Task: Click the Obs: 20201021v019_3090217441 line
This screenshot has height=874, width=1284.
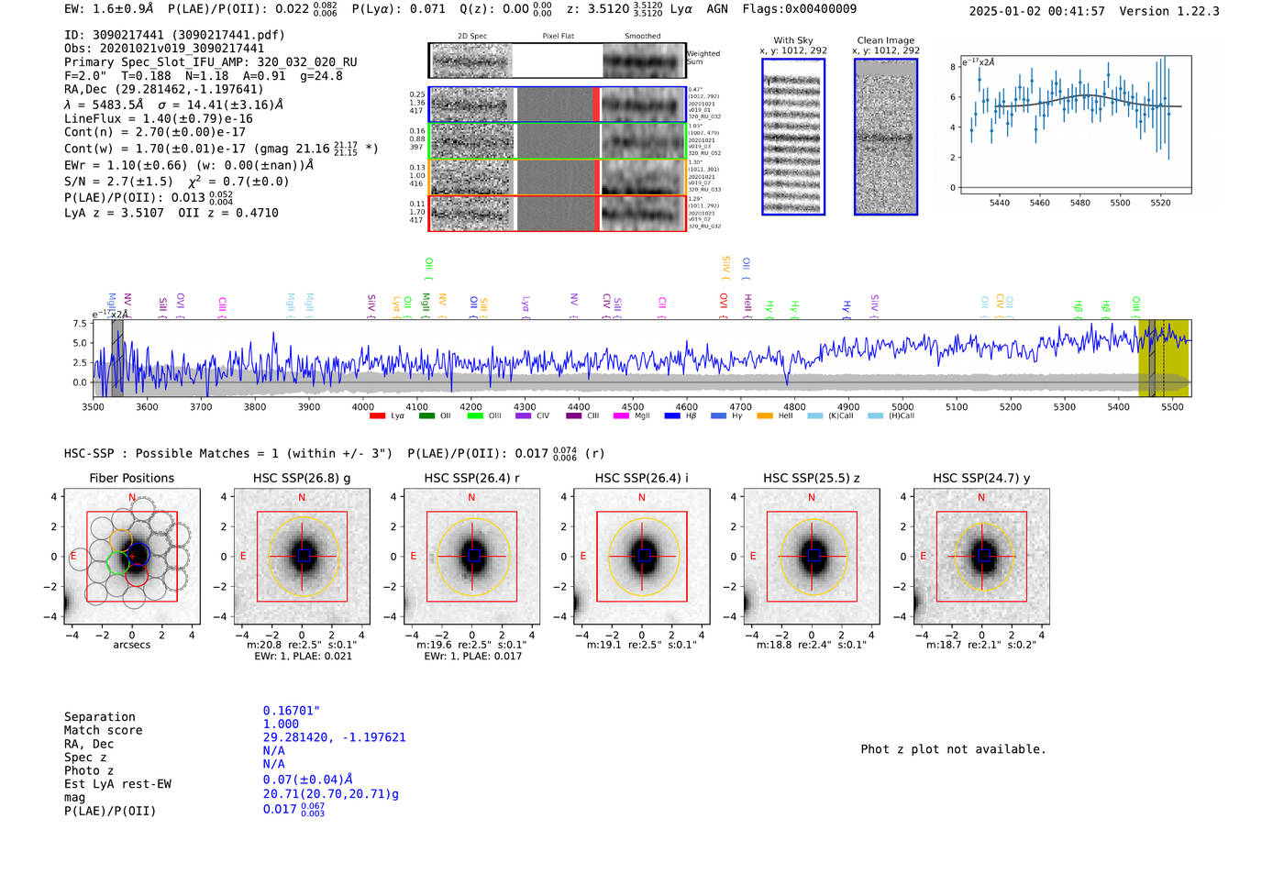Action: coord(164,49)
